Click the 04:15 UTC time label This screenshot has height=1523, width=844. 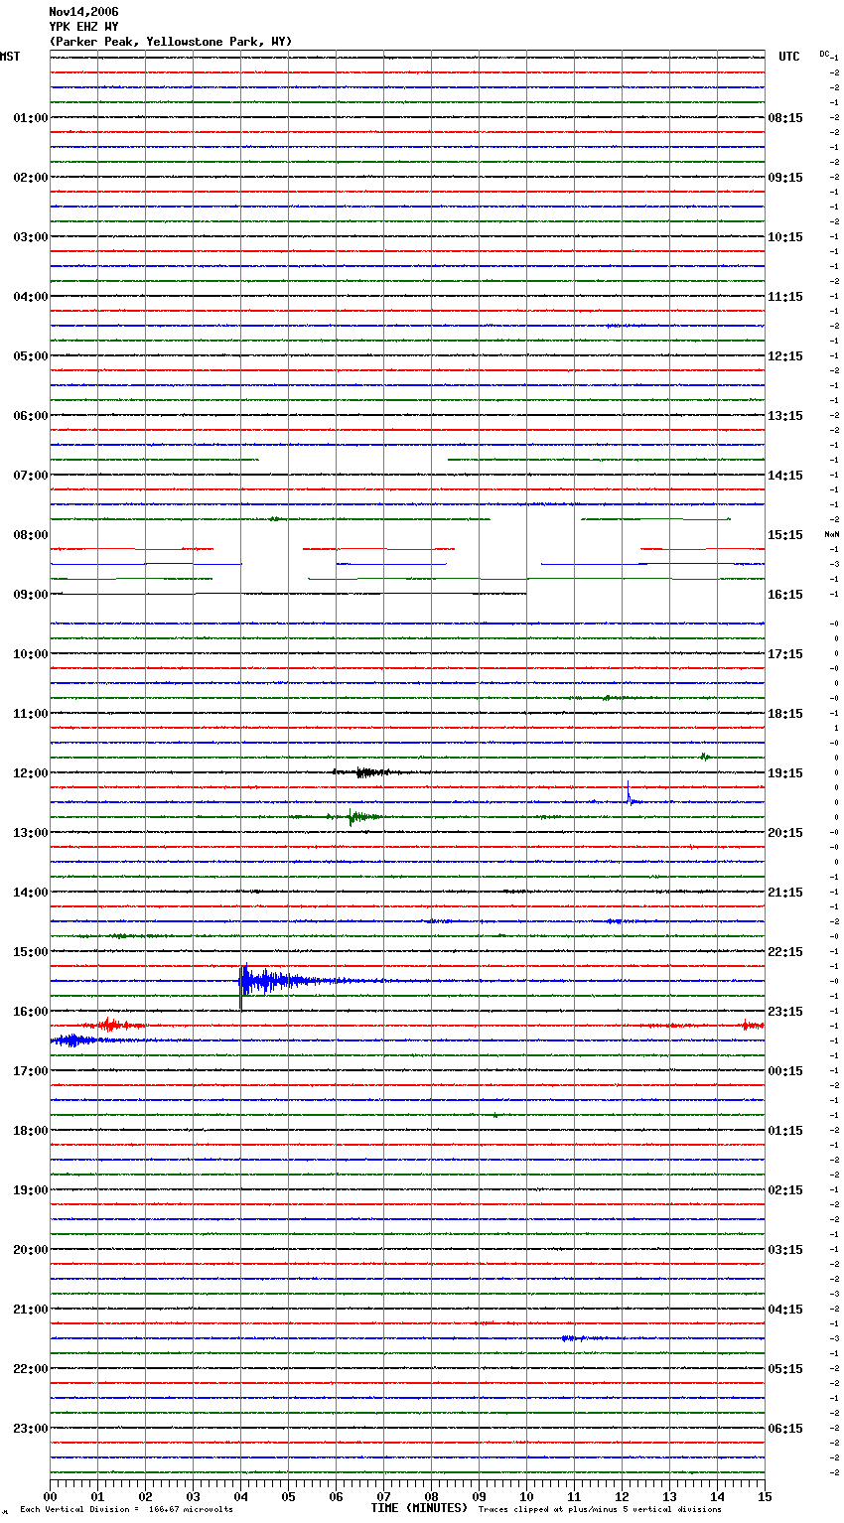pyautogui.click(x=785, y=1310)
